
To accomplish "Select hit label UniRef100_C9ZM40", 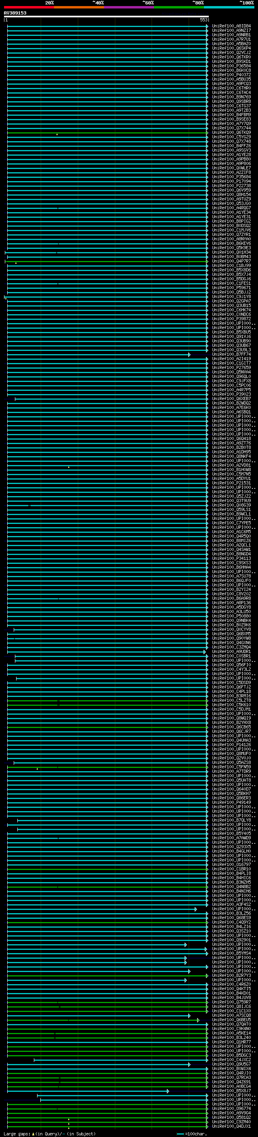I will [231, 1122].
